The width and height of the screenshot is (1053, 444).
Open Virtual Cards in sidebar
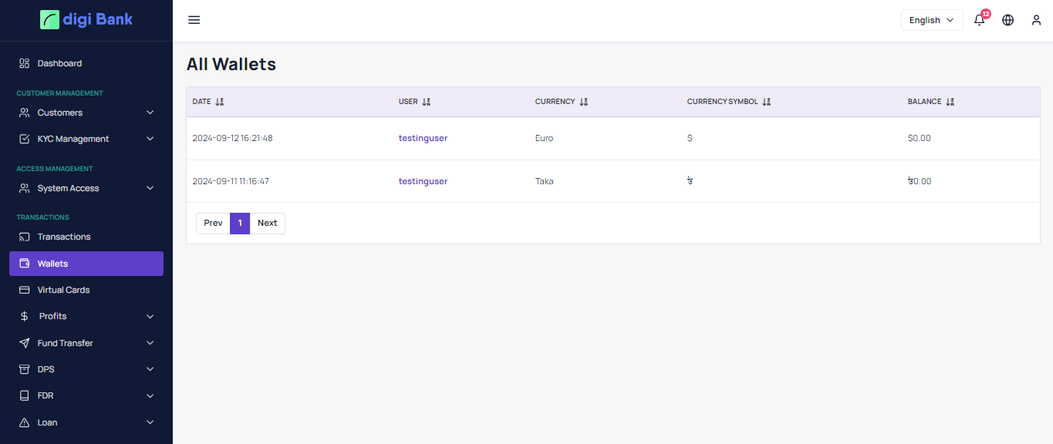63,290
